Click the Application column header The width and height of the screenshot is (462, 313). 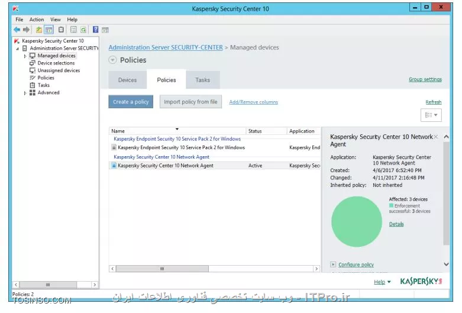point(303,131)
